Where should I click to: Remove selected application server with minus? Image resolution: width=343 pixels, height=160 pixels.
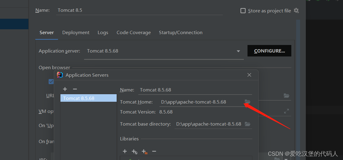click(75, 89)
